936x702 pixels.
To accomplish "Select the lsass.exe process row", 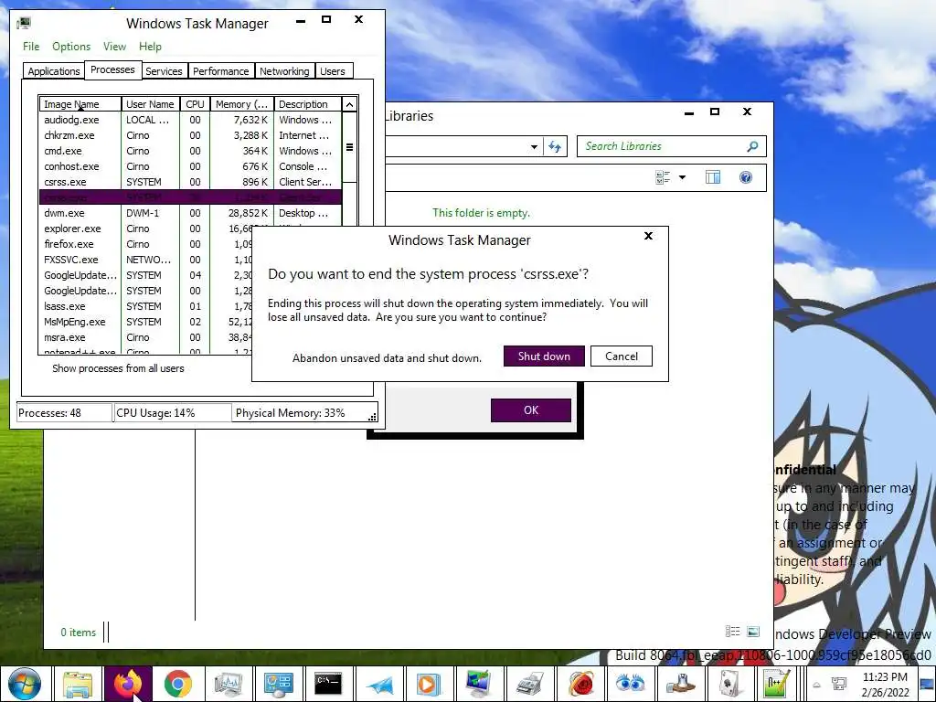I will click(145, 306).
